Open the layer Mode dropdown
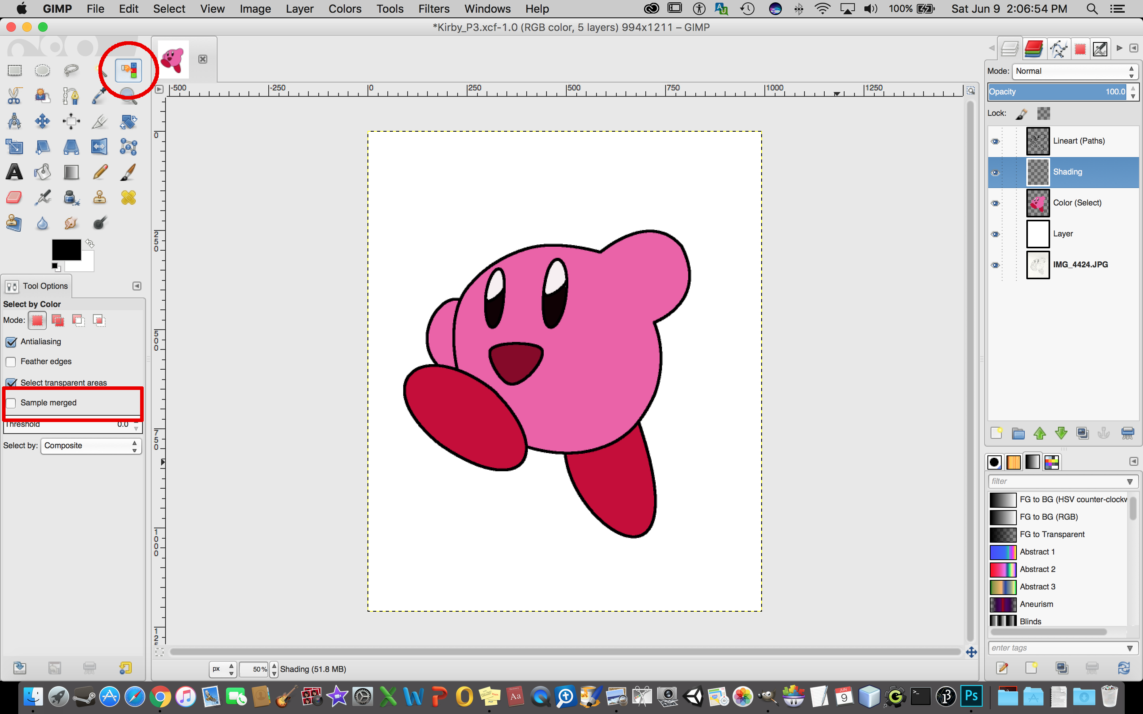 1075,71
